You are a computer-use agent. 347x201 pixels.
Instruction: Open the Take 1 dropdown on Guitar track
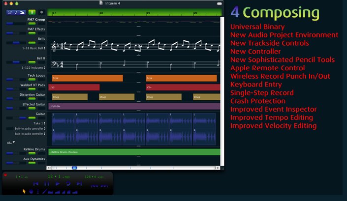[x=39, y=123]
